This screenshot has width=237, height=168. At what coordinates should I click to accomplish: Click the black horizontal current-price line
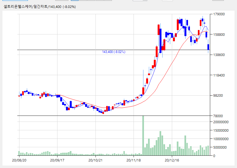(x=114, y=50)
